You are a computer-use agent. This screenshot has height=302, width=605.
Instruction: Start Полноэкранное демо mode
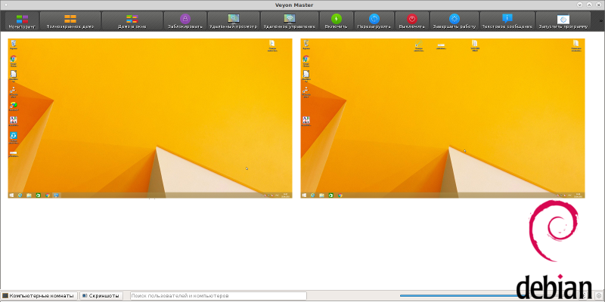point(70,21)
